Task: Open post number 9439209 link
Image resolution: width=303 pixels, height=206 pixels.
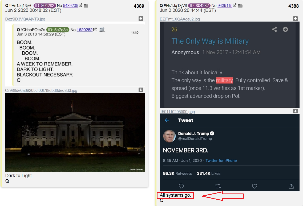Action: (x=71, y=6)
